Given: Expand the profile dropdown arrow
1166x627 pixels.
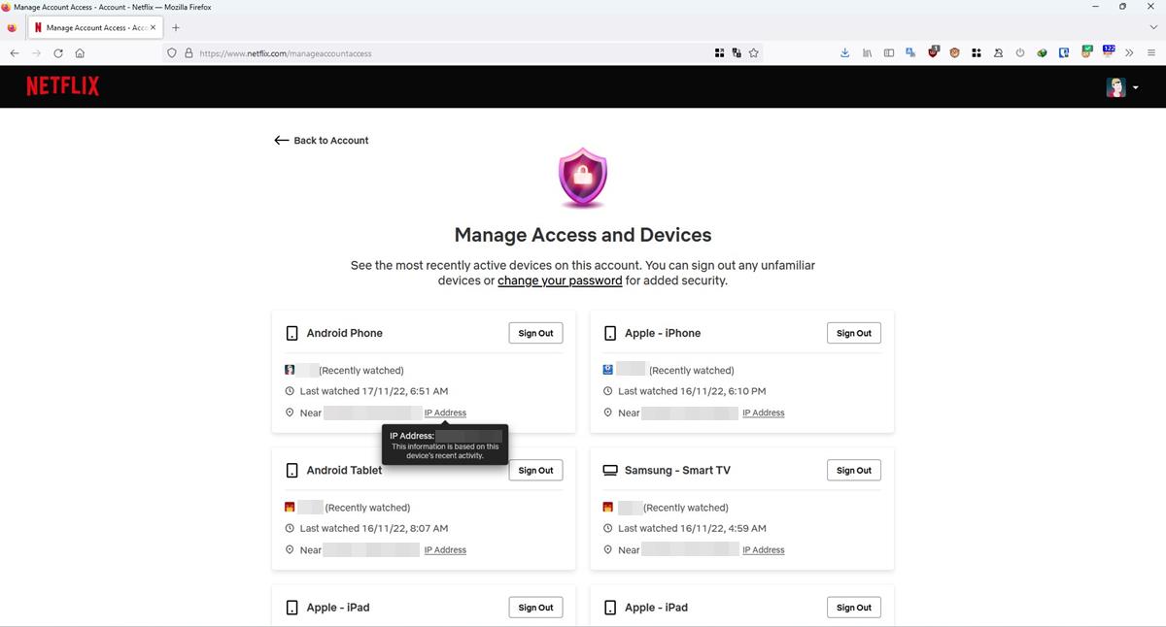Looking at the screenshot, I should click(1135, 86).
